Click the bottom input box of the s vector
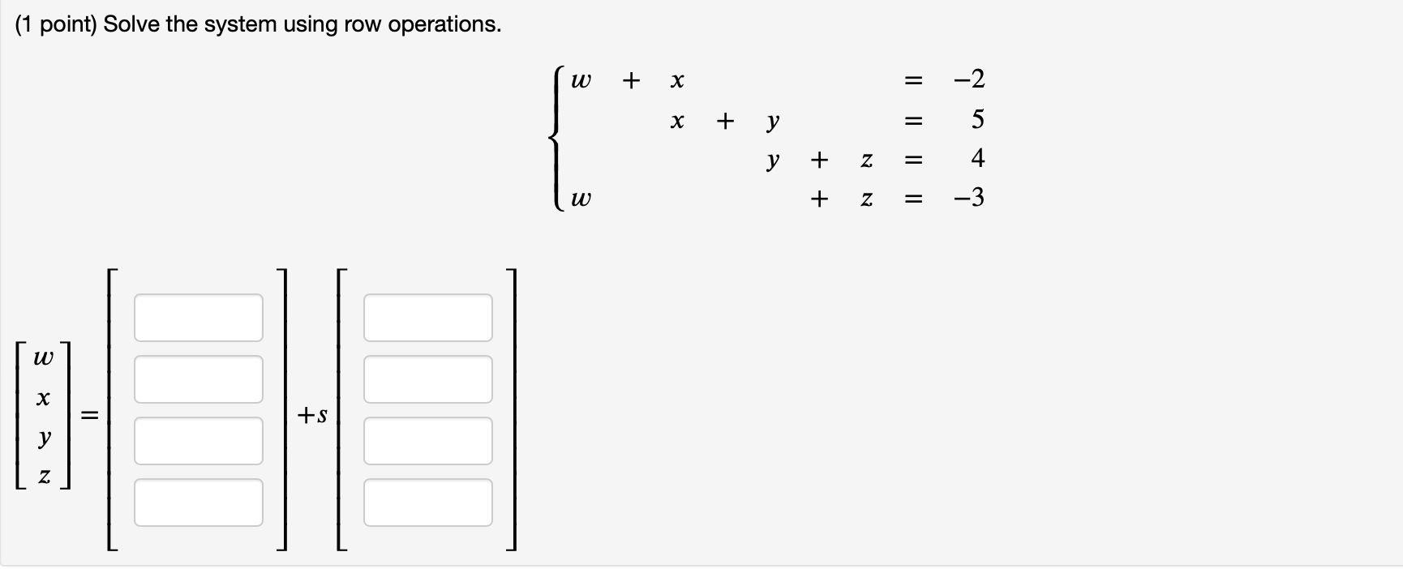The width and height of the screenshot is (1403, 569). (x=428, y=503)
